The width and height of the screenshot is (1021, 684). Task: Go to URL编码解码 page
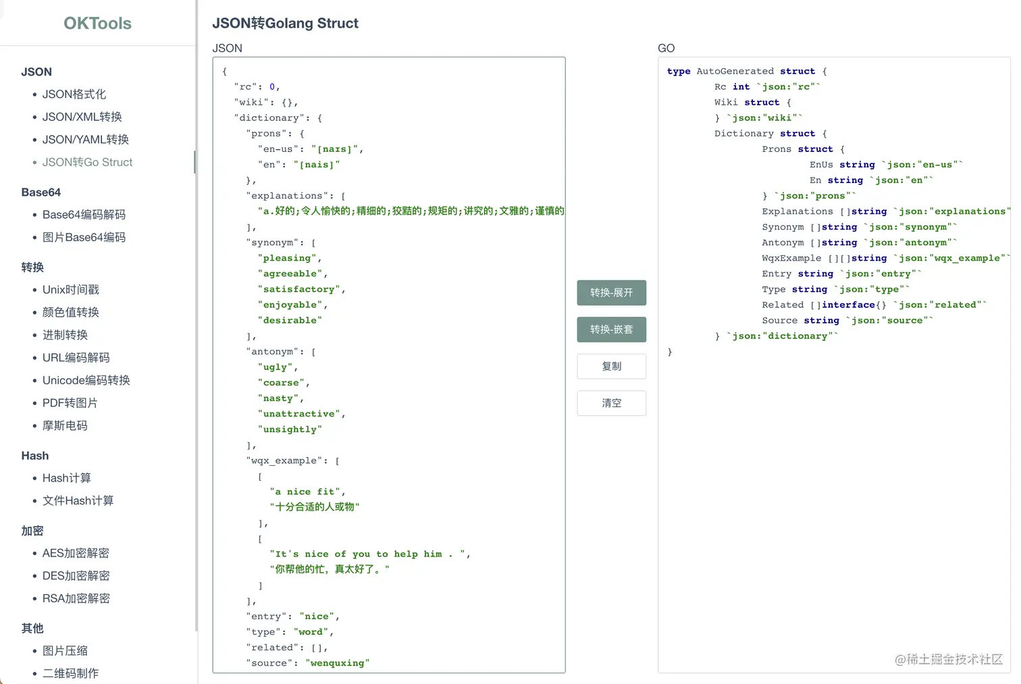tap(76, 358)
